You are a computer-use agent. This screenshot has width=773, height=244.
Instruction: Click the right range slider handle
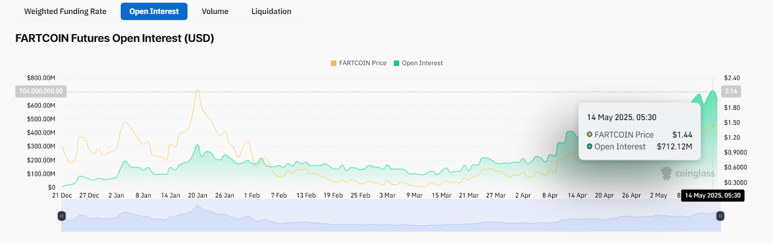point(720,216)
